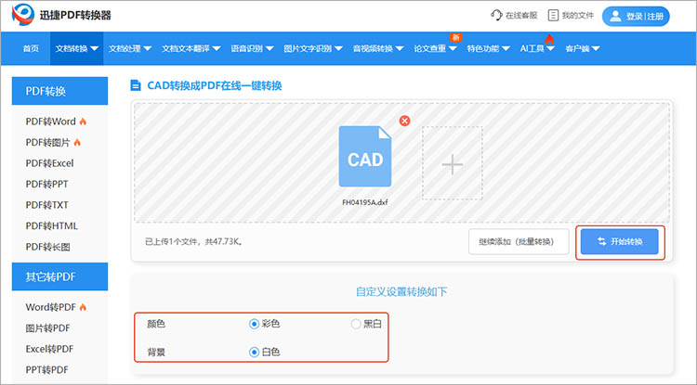The image size is (697, 385).
Task: Click the 迅捷PDF转换器 logo icon
Action: click(23, 15)
